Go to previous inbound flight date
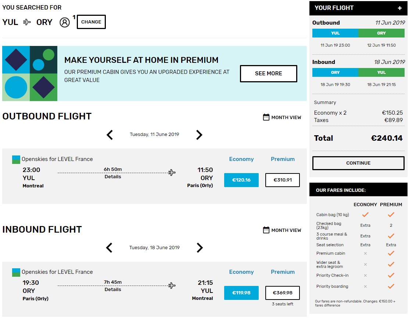 (109, 248)
